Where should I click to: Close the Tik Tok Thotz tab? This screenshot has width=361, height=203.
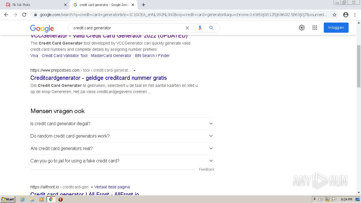tap(65, 5)
